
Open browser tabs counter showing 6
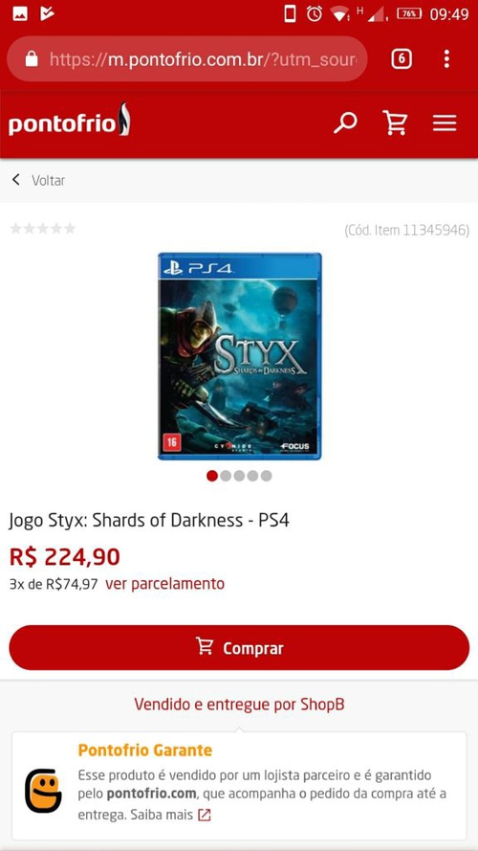coord(402,58)
